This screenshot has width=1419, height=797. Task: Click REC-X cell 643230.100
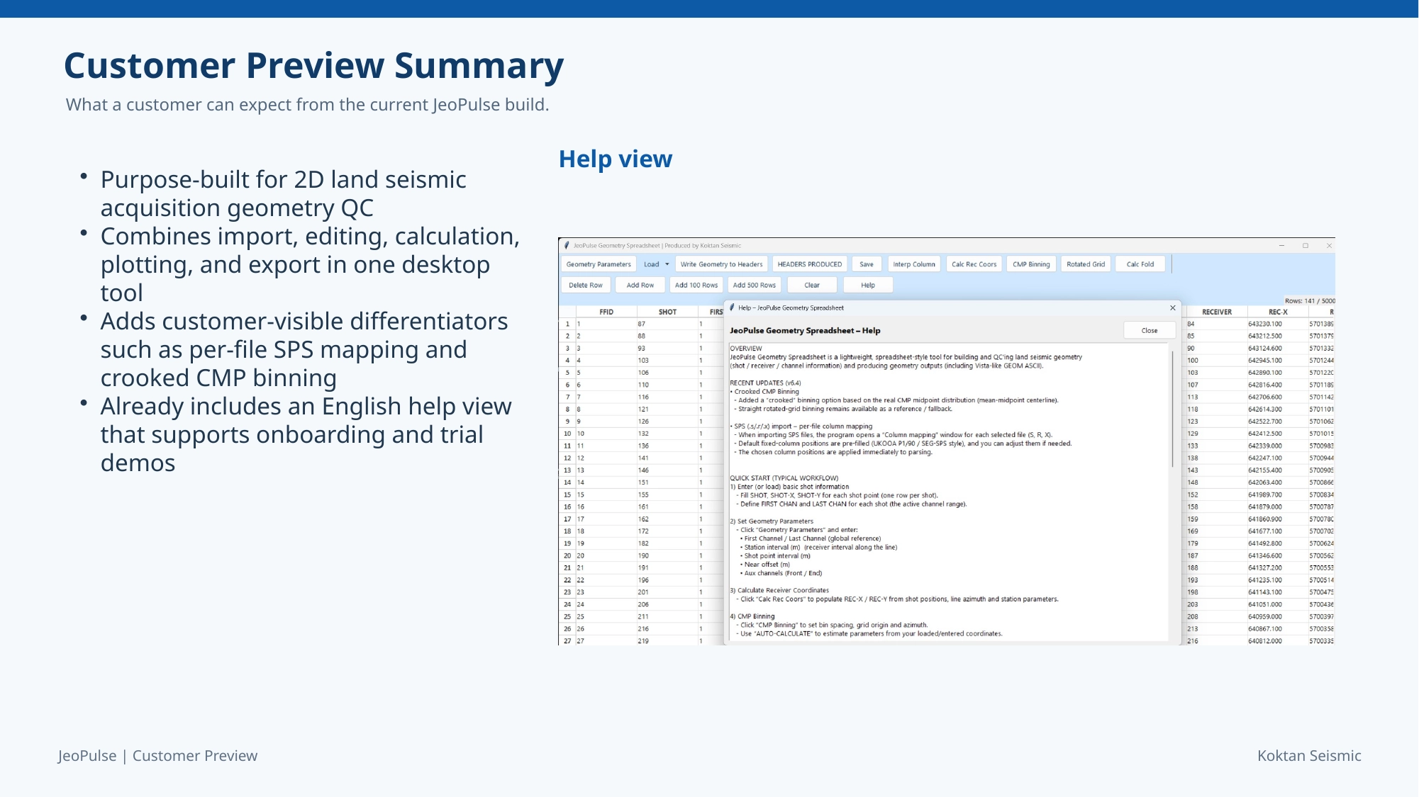[1278, 324]
